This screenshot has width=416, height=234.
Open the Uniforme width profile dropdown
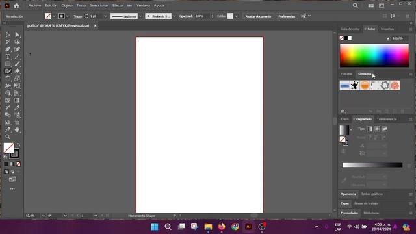[x=140, y=16]
